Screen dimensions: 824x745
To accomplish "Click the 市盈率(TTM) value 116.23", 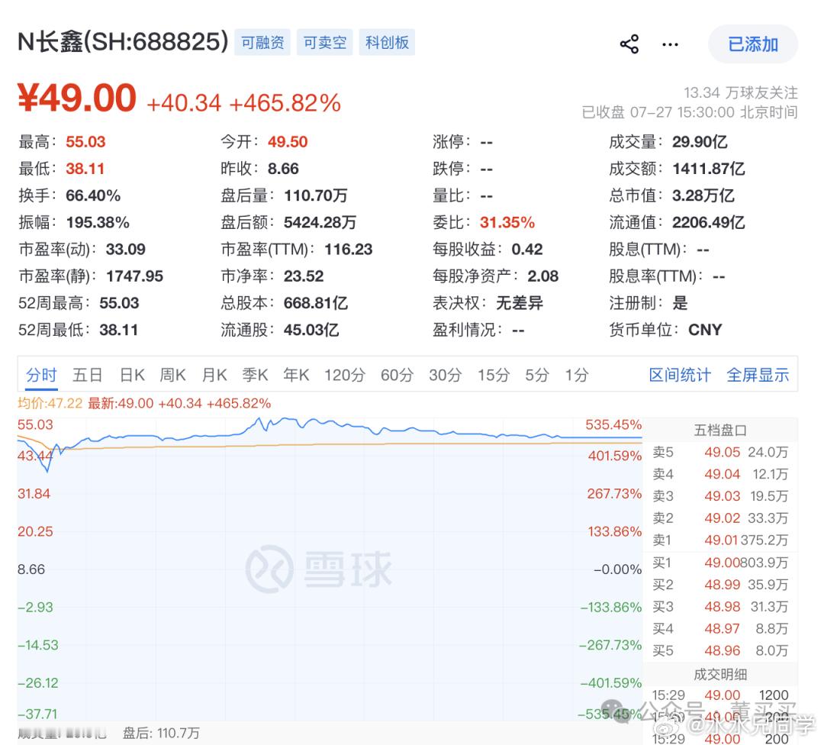I will (349, 249).
